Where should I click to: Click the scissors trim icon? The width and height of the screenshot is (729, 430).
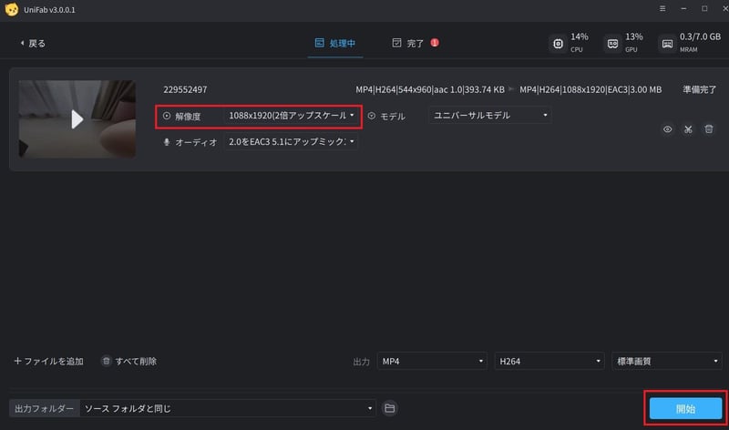click(688, 129)
